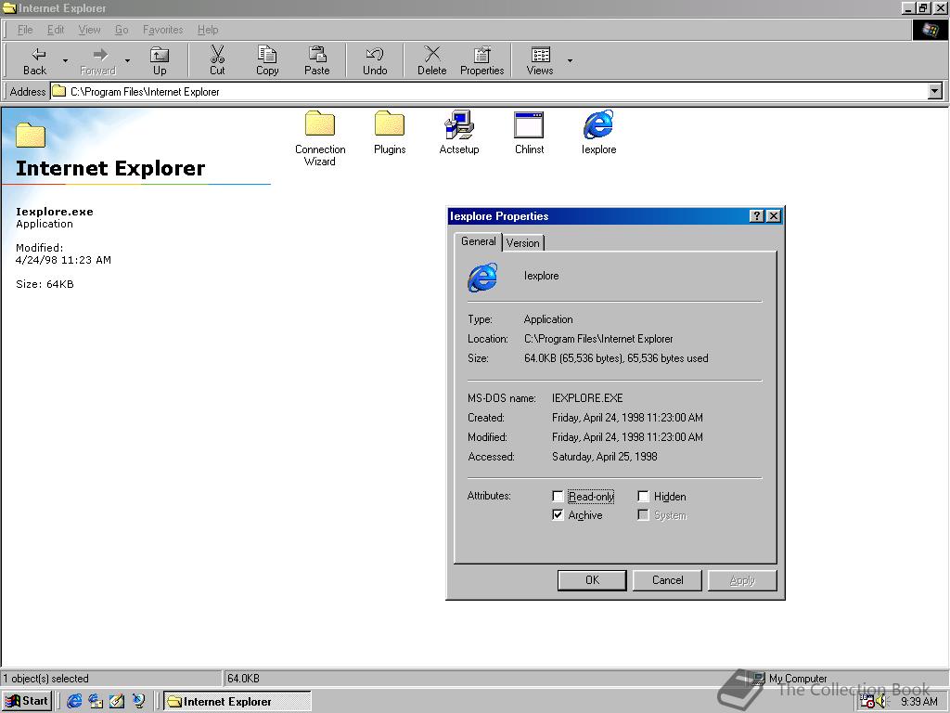Click Show Desktop quick launch icon
The height and width of the screenshot is (713, 950).
(117, 702)
